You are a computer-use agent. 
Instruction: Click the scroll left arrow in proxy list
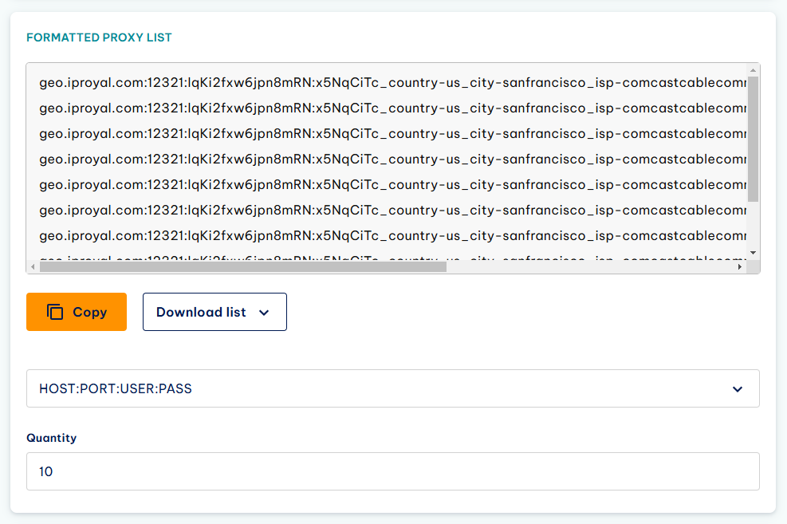[33, 267]
